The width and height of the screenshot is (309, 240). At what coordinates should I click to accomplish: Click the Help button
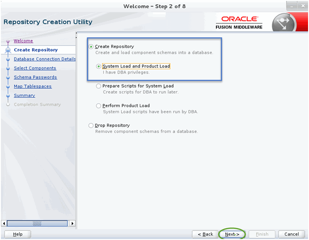[x=18, y=234]
